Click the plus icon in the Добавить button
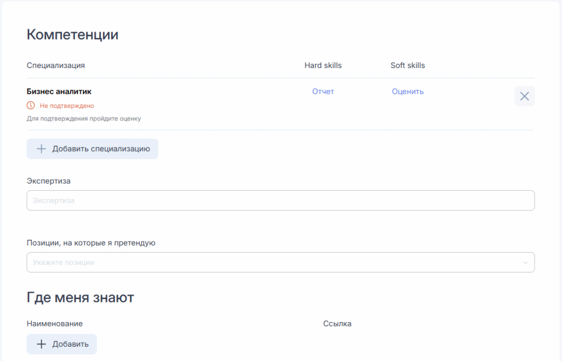562x361 pixels. coord(41,345)
